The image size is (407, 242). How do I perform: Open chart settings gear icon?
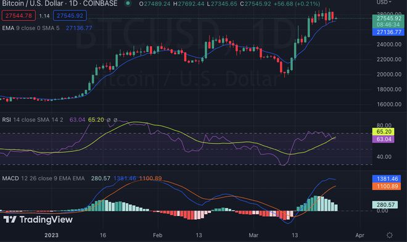coord(389,235)
